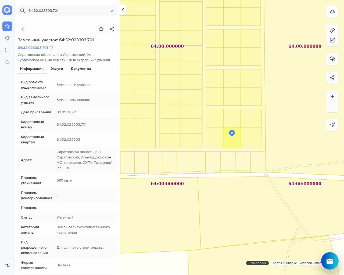The image size is (344, 275).
Task: Zoom out on the map
Action: [332, 106]
